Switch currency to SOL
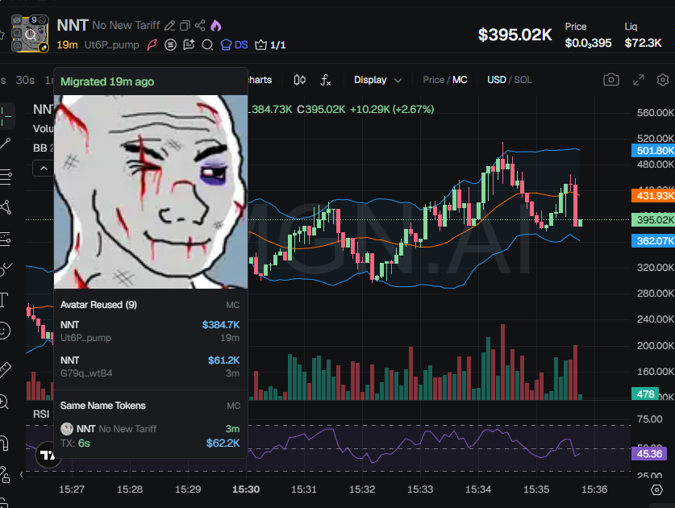Image resolution: width=675 pixels, height=508 pixels. click(523, 80)
